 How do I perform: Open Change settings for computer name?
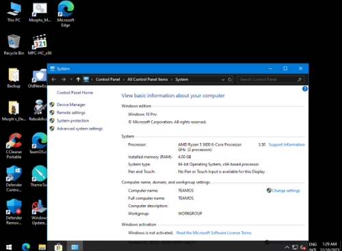(x=286, y=191)
